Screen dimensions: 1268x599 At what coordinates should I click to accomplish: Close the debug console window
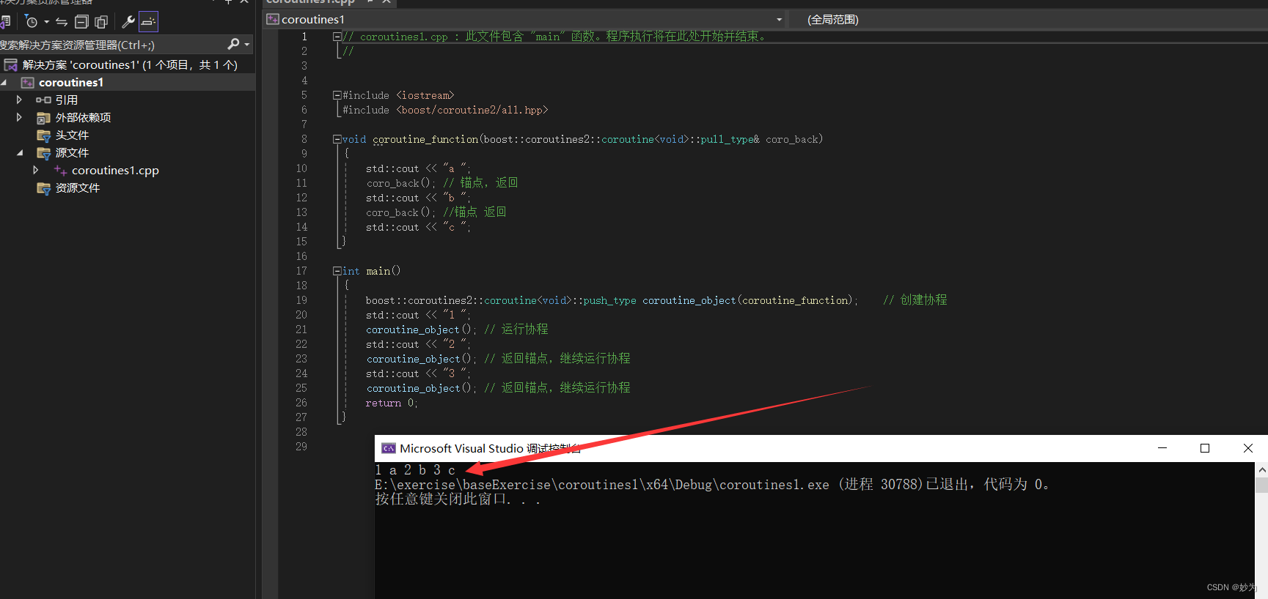click(x=1247, y=448)
